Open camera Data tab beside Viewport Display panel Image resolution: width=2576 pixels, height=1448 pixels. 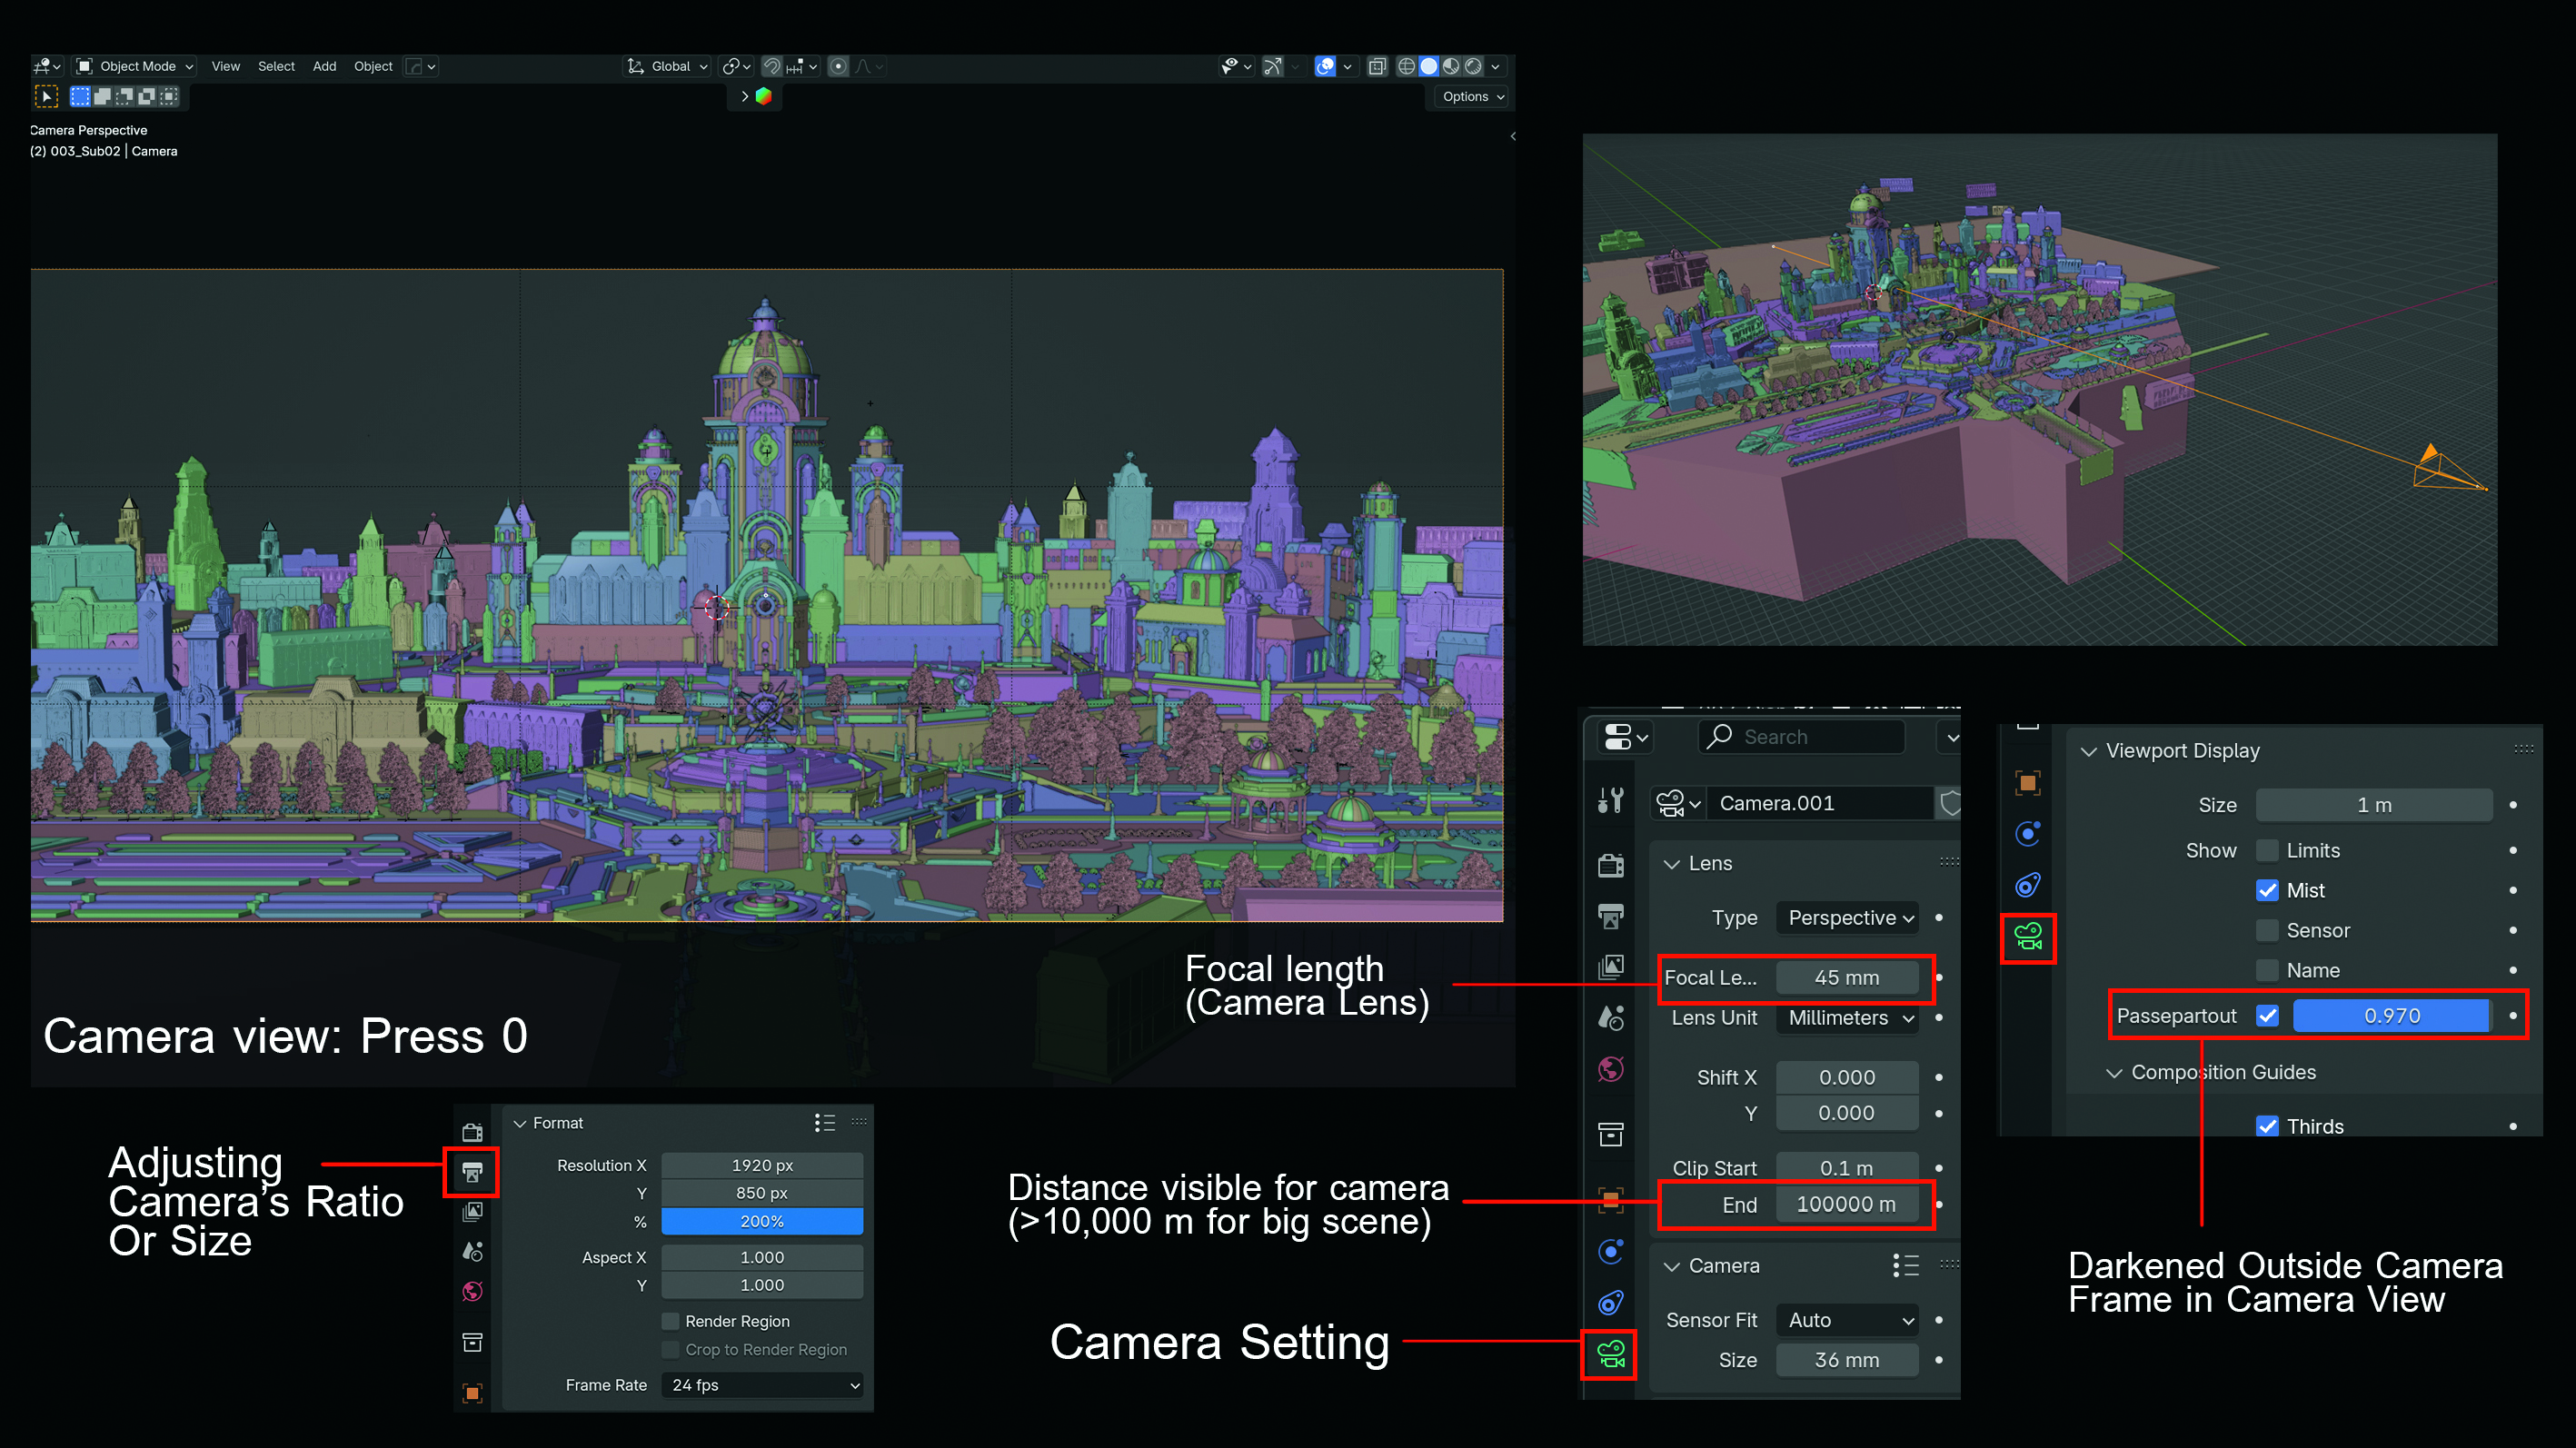tap(2027, 937)
